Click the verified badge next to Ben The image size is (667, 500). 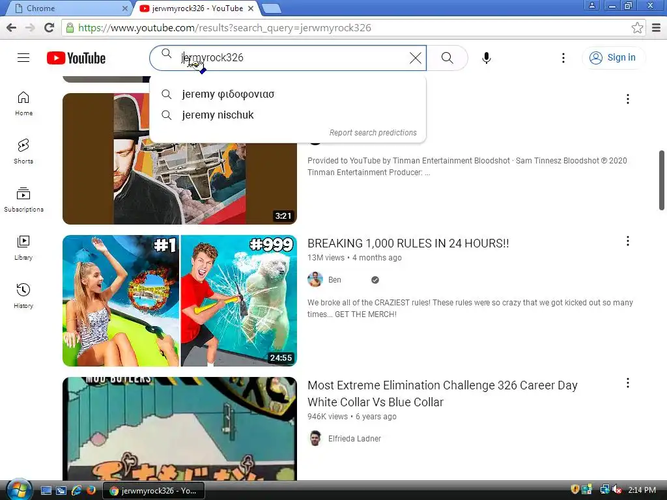point(375,280)
